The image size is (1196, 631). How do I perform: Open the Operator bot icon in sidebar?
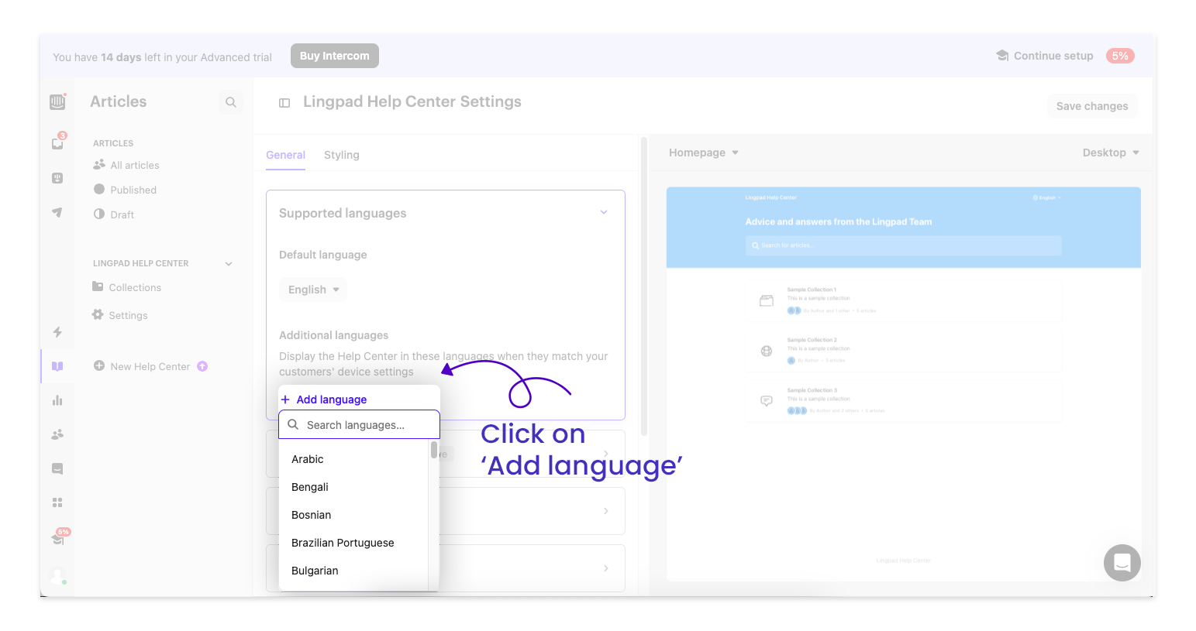[x=57, y=178]
